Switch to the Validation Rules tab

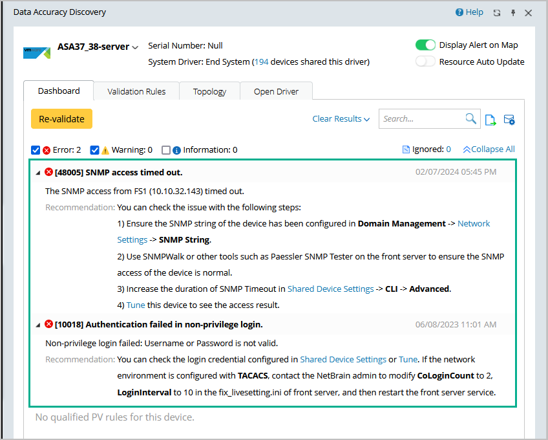136,91
